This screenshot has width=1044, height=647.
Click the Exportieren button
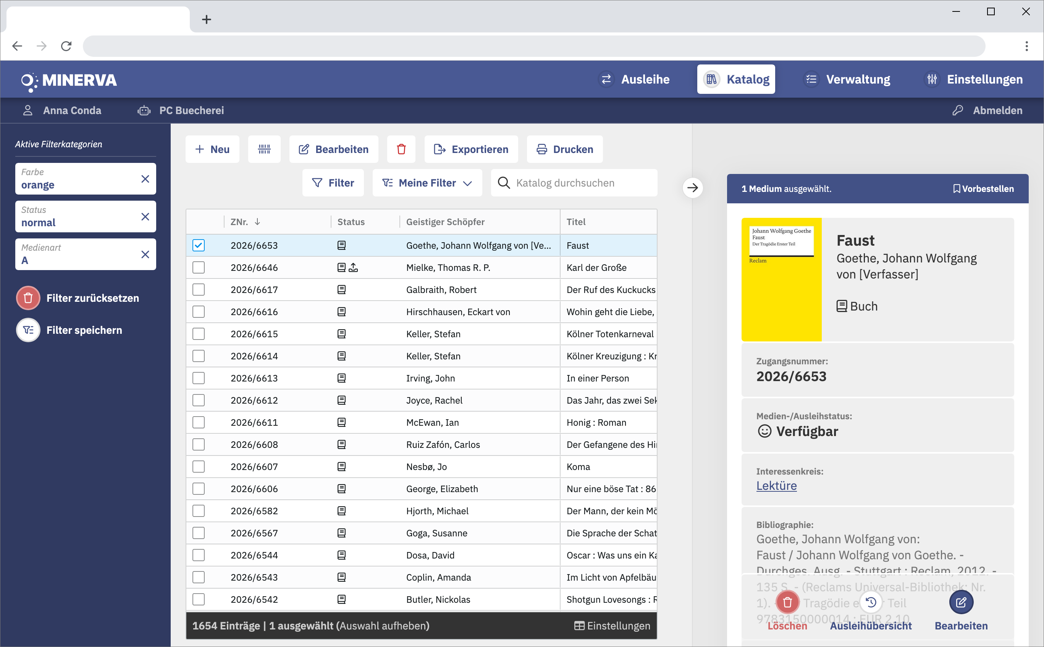[470, 149]
